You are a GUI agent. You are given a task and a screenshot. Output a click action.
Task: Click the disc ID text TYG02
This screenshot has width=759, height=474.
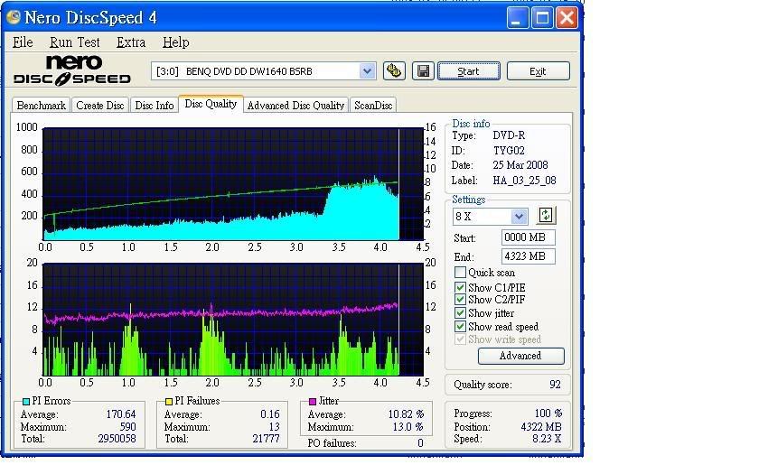coord(509,151)
